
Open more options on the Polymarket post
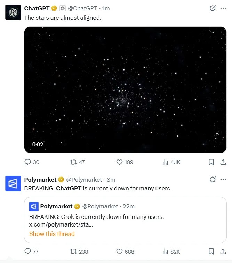(223, 180)
